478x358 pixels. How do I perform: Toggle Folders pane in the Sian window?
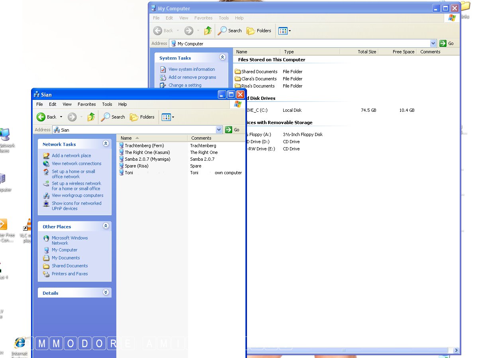point(142,117)
